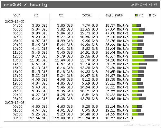Click rx value 4.84 GiB
161x128 pixels.
40,83
